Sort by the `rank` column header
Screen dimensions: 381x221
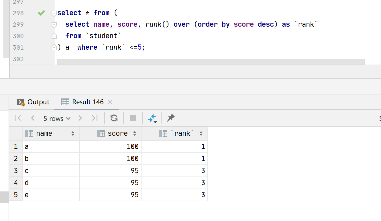pos(182,133)
